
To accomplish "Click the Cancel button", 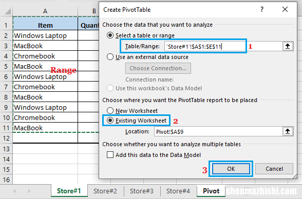I will pos(274,169).
